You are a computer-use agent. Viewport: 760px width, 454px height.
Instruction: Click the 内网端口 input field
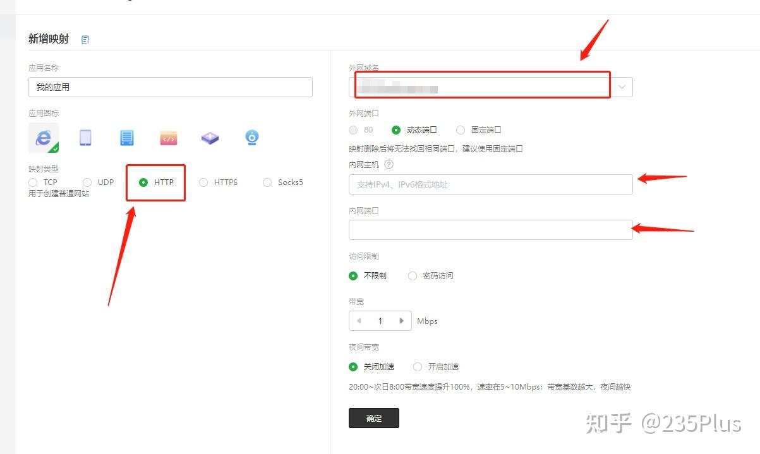coord(491,229)
